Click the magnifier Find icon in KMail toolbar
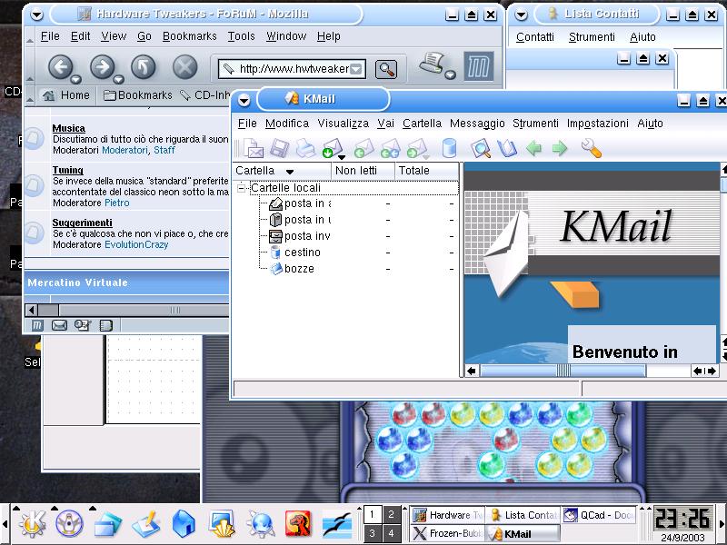The height and width of the screenshot is (545, 727). click(x=481, y=149)
